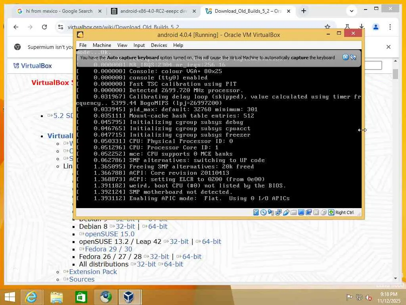Click the mouse integration indicator in VirtualBox status bar
Image resolution: width=406 pixels, height=305 pixels.
pyautogui.click(x=324, y=212)
